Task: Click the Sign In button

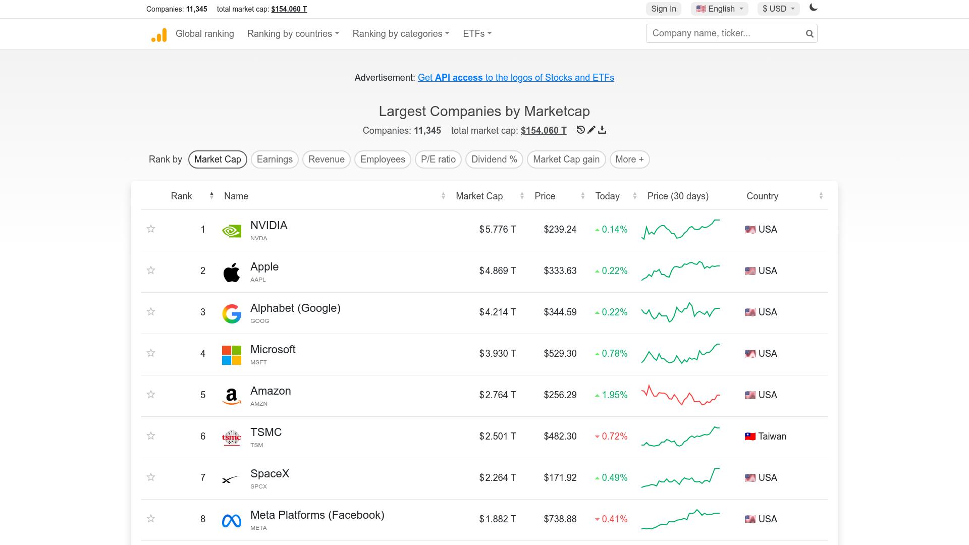Action: 663,9
